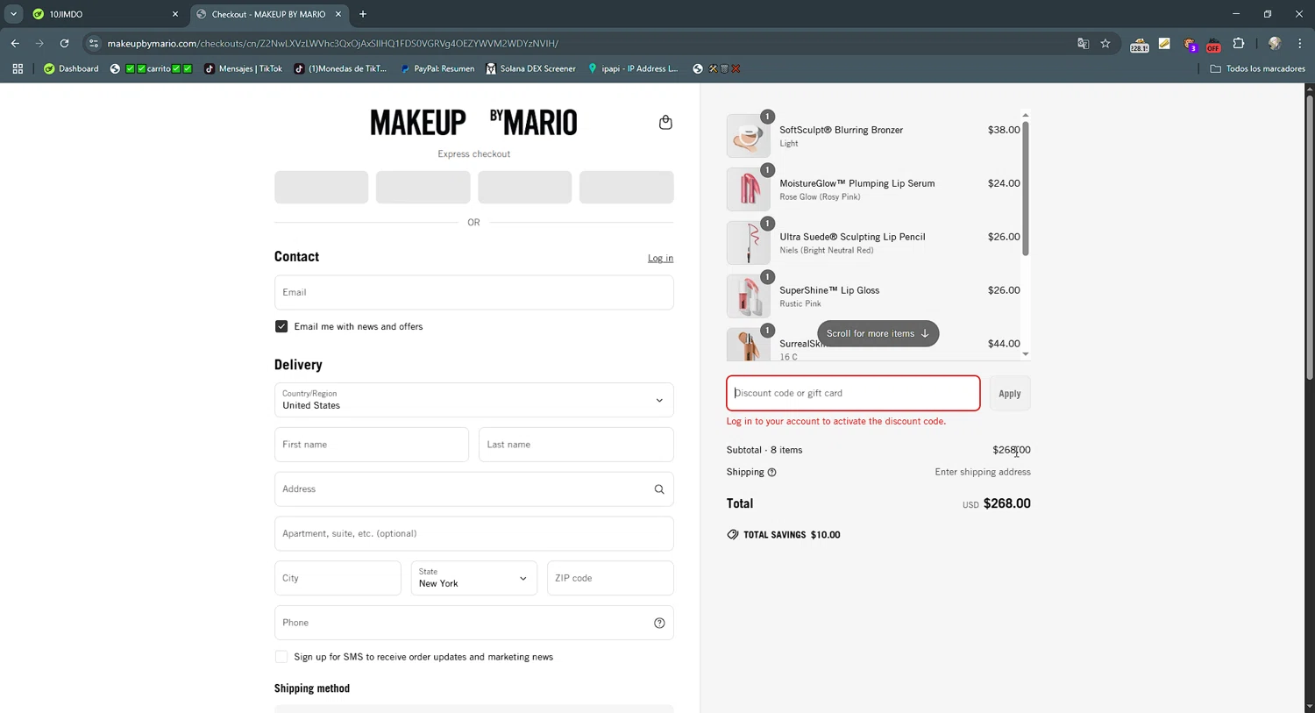Click the Apply discount button
This screenshot has height=713, width=1315.
tap(1010, 394)
